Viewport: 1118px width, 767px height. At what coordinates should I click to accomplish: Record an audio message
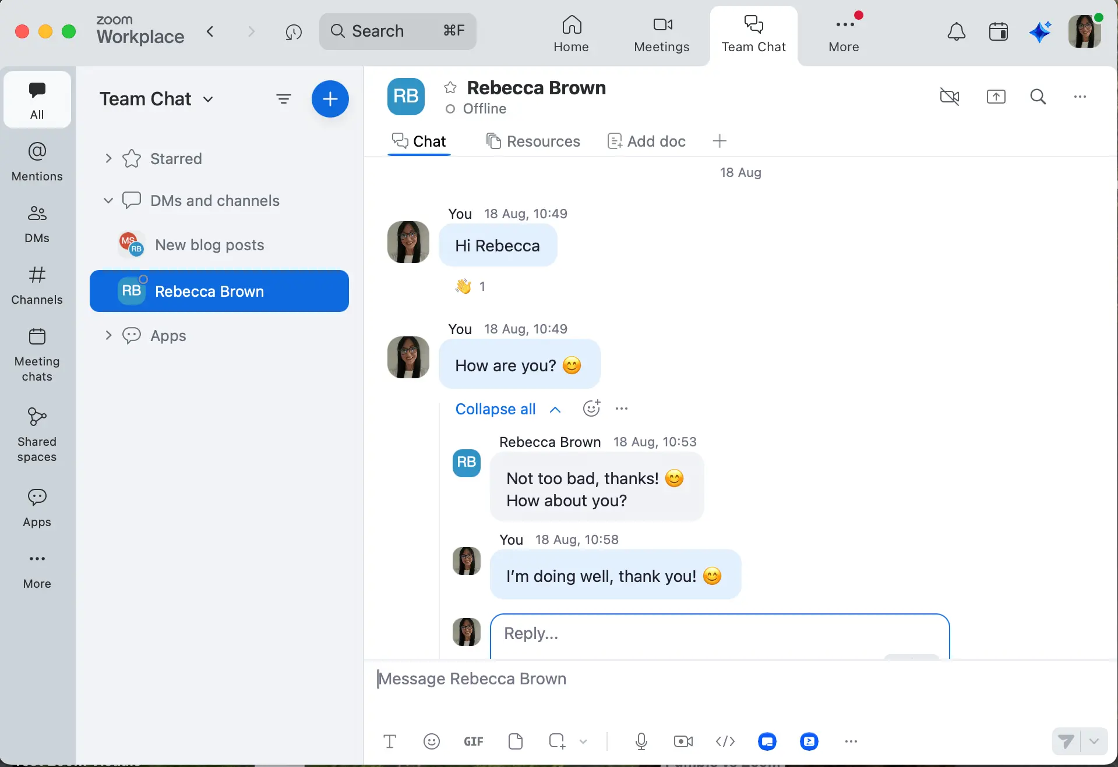[x=641, y=741]
